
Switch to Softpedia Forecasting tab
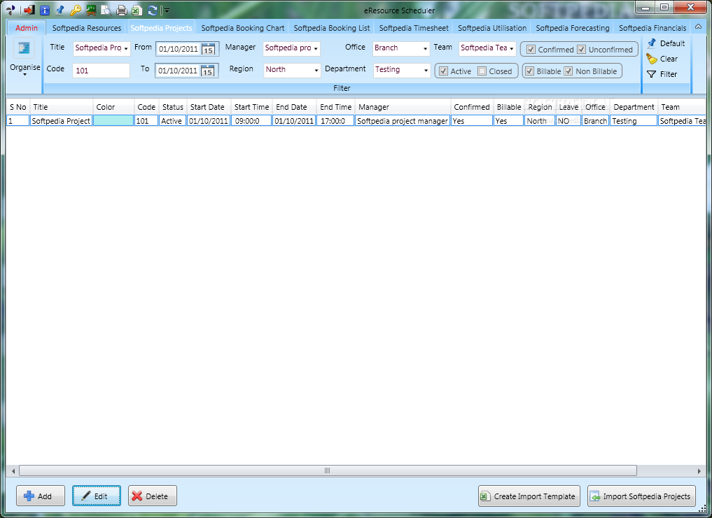click(573, 28)
